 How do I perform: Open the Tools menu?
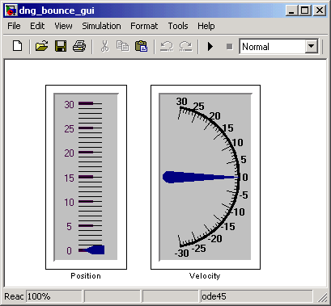pyautogui.click(x=178, y=26)
